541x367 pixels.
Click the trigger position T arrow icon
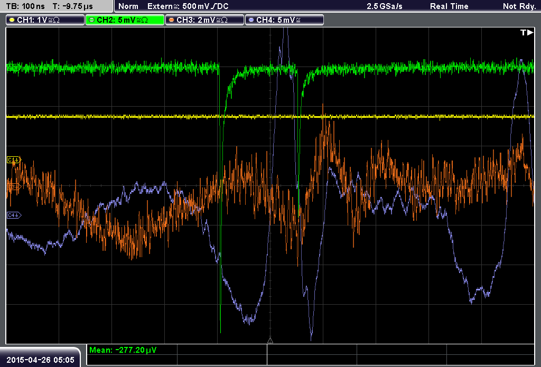(527, 32)
